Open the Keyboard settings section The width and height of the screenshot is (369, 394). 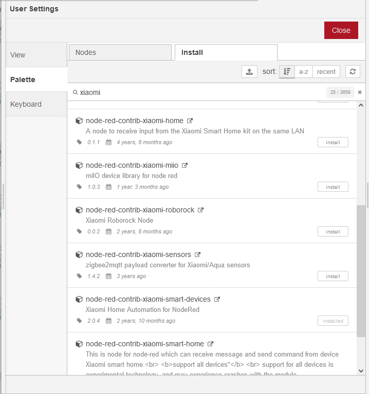pos(36,104)
